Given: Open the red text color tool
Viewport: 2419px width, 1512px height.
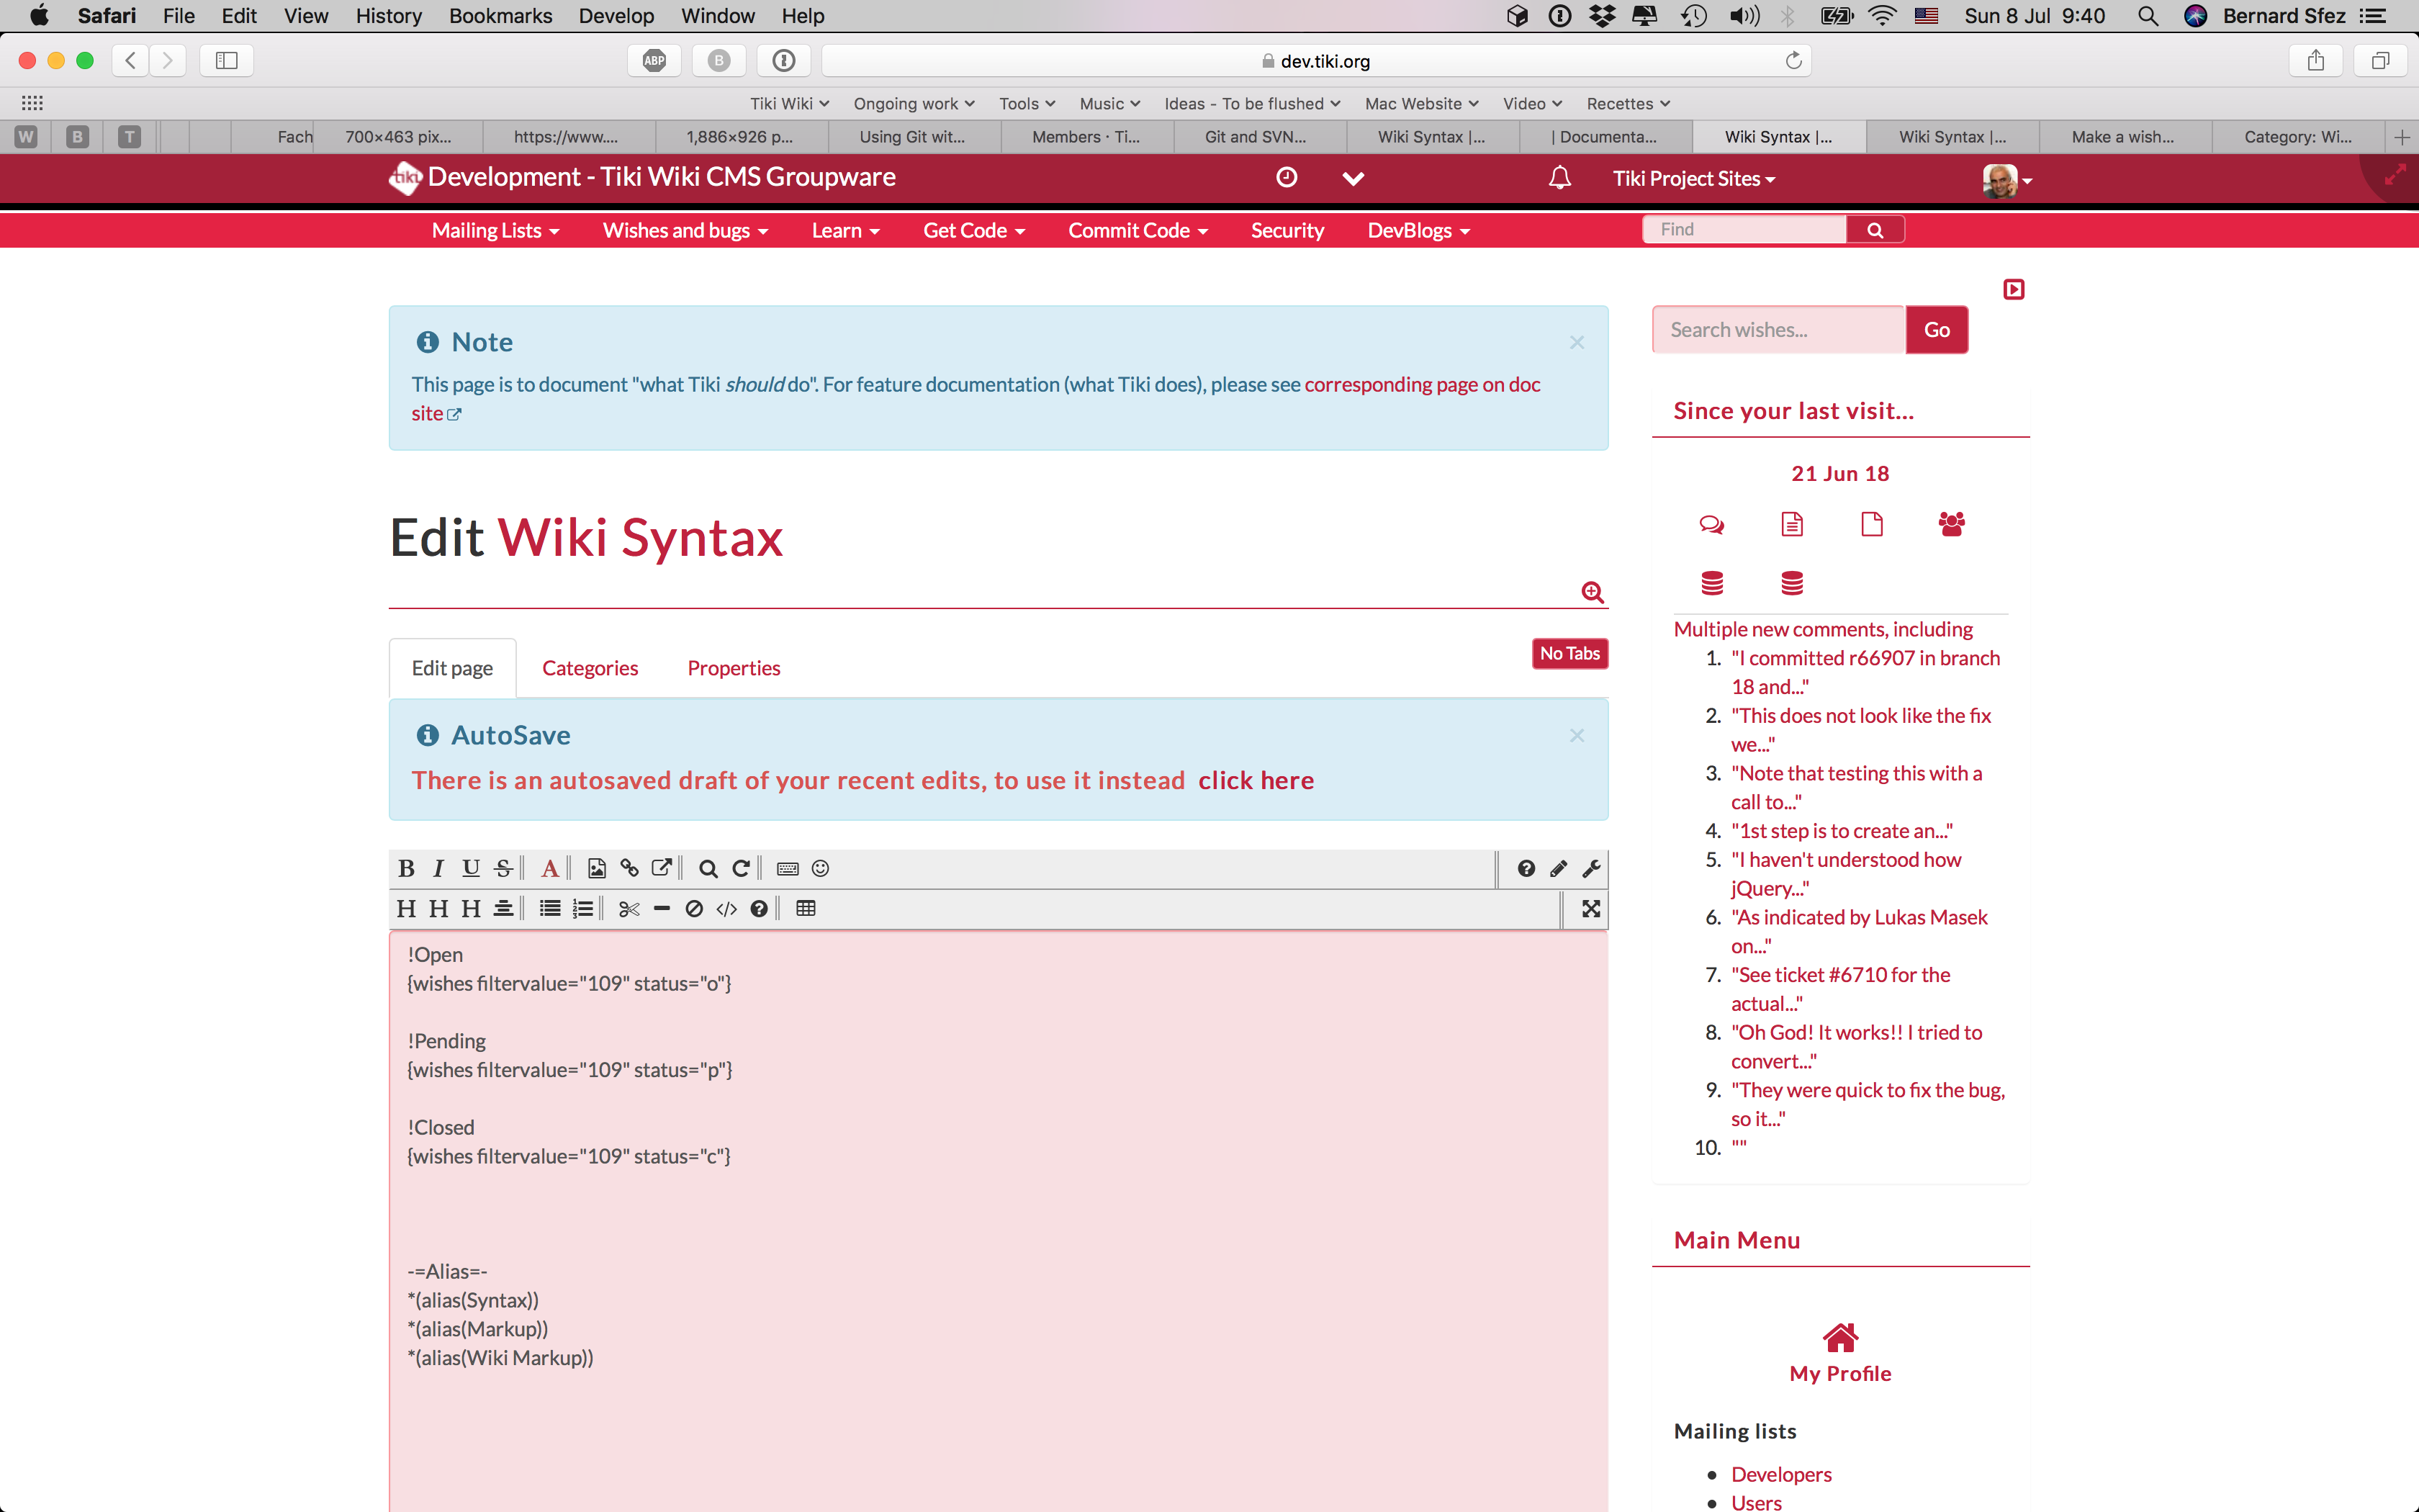Looking at the screenshot, I should tap(550, 868).
